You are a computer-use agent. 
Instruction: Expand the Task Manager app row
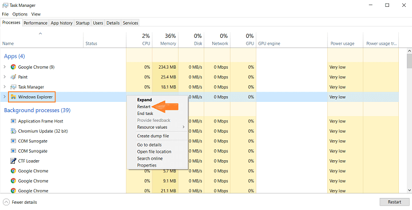click(5, 87)
